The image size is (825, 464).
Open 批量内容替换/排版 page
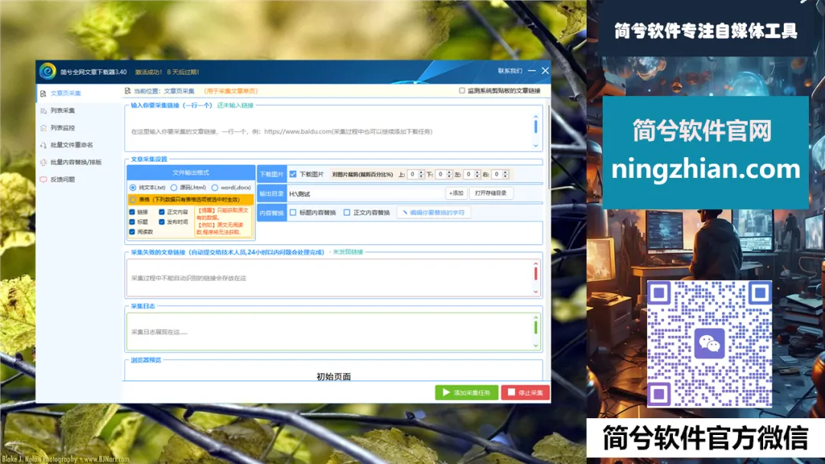pyautogui.click(x=76, y=163)
